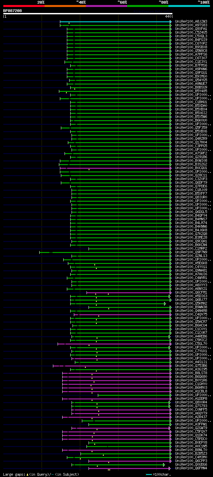Open hit UniRef100_C5Z4G5

(x=191, y=33)
